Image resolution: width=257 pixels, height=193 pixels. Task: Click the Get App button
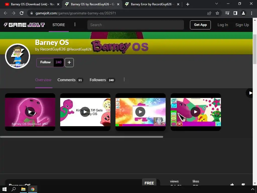200,25
